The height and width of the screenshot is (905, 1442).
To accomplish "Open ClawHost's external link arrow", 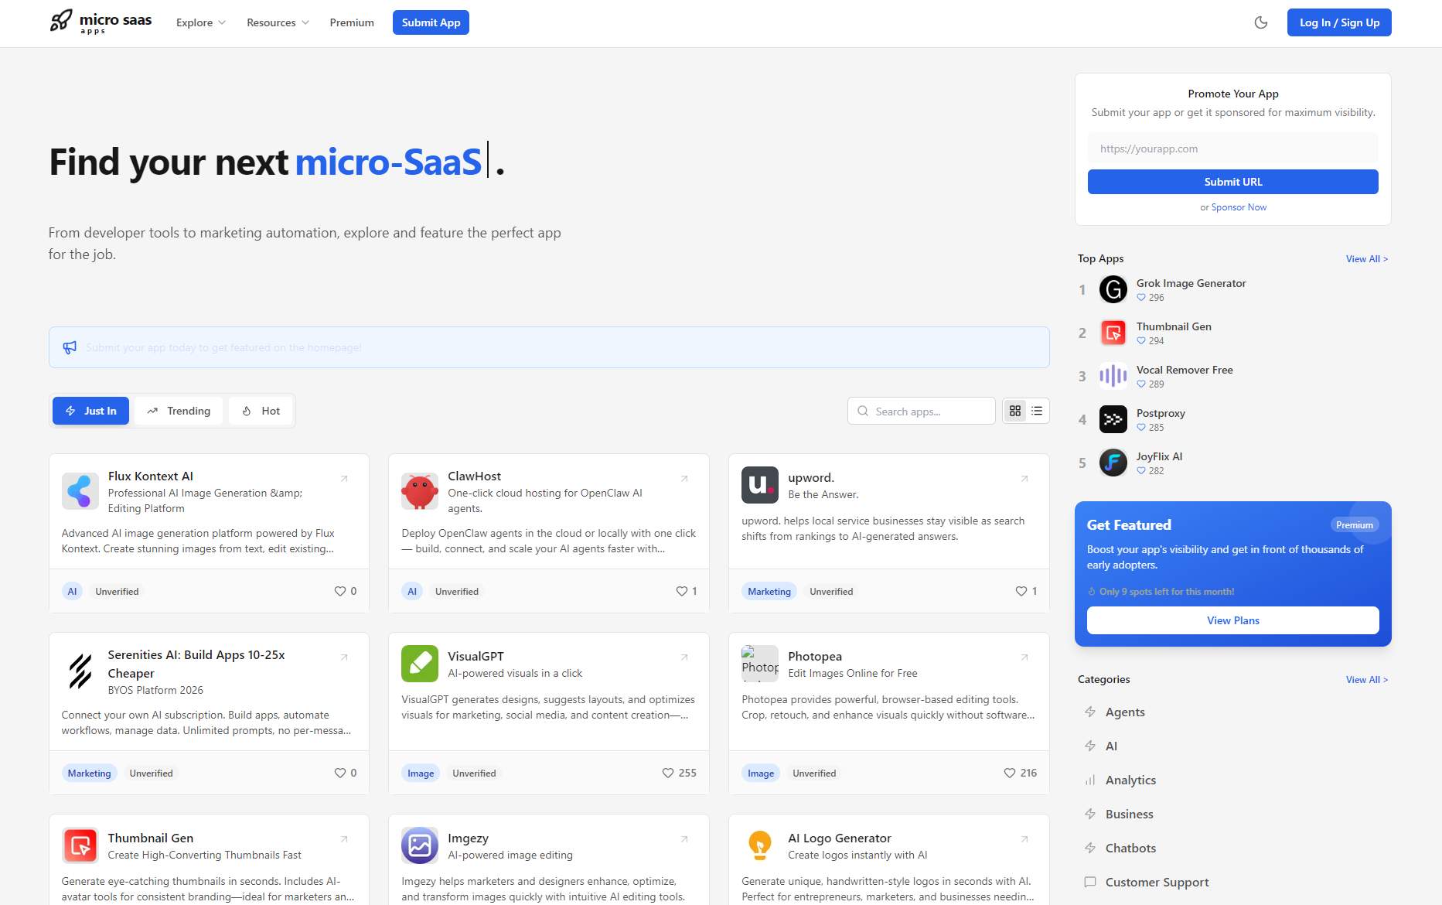I will [x=684, y=479].
